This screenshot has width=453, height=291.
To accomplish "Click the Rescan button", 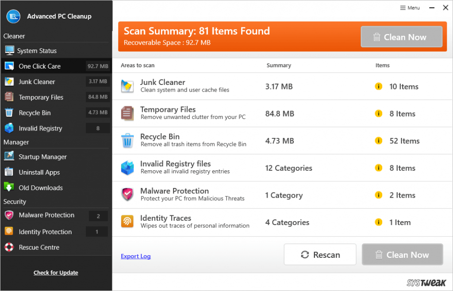I will (x=320, y=254).
